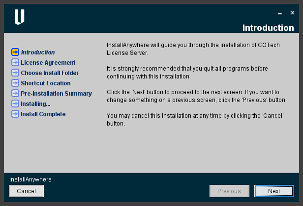Select the Shortcut Location step label
The height and width of the screenshot is (206, 303).
(46, 83)
